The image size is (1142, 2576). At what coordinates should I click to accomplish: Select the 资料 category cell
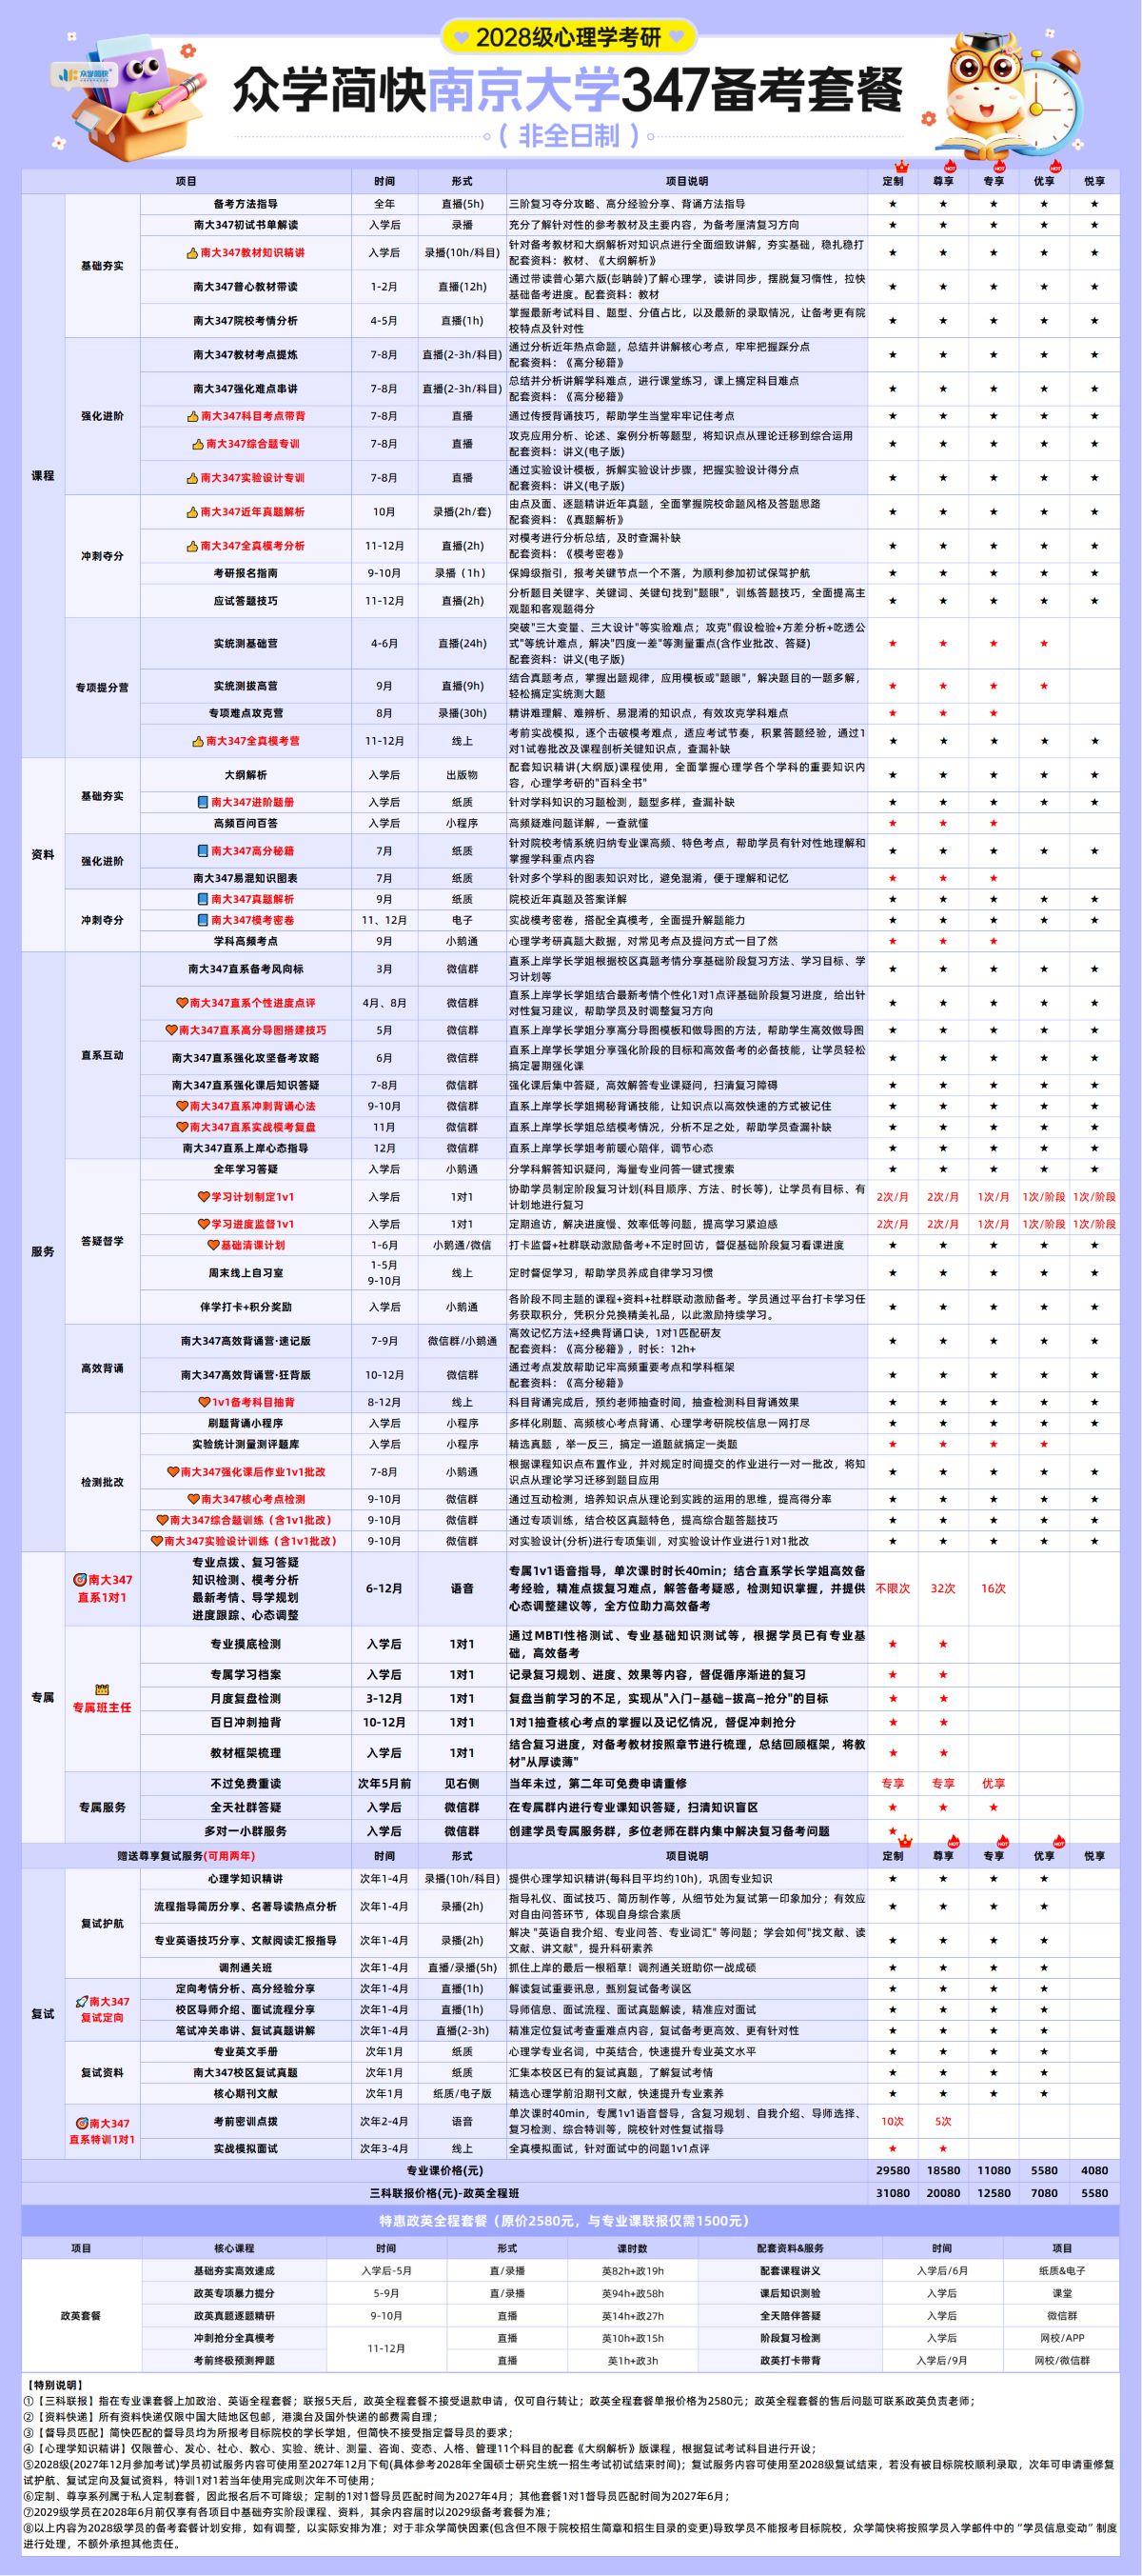click(x=43, y=855)
